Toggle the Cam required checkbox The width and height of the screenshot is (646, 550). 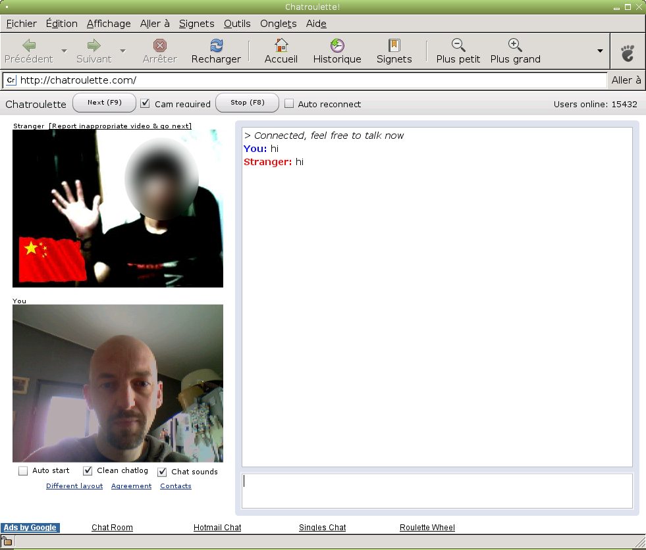click(x=145, y=103)
